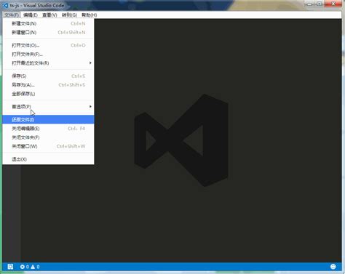This screenshot has width=345, height=274.
Task: Click the VS Code logo in title bar
Action: pyautogui.click(x=5, y=5)
